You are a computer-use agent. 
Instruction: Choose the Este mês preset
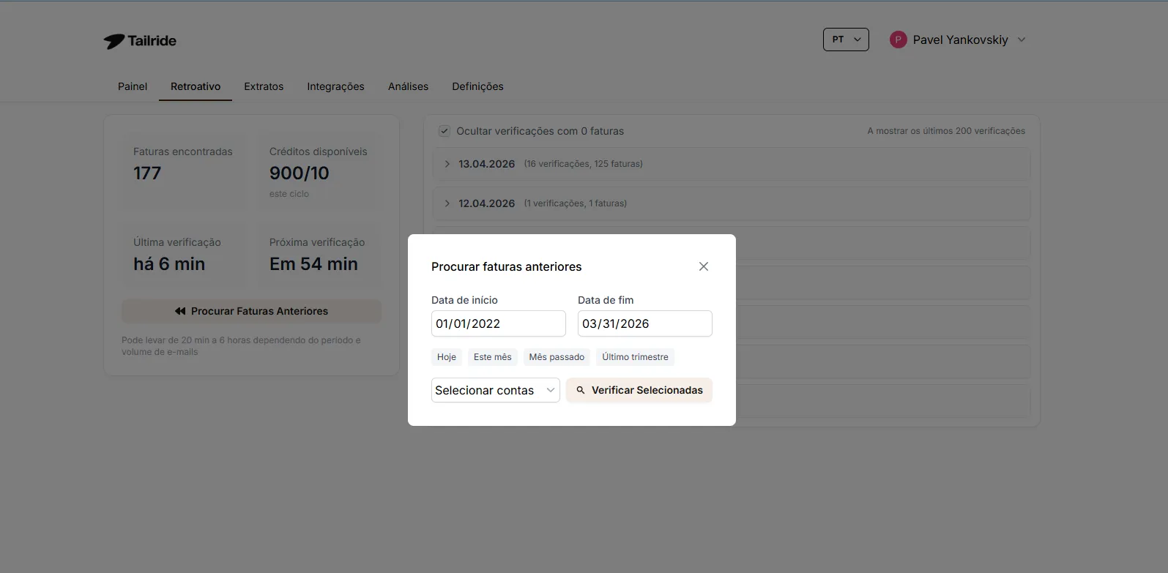[x=492, y=357]
